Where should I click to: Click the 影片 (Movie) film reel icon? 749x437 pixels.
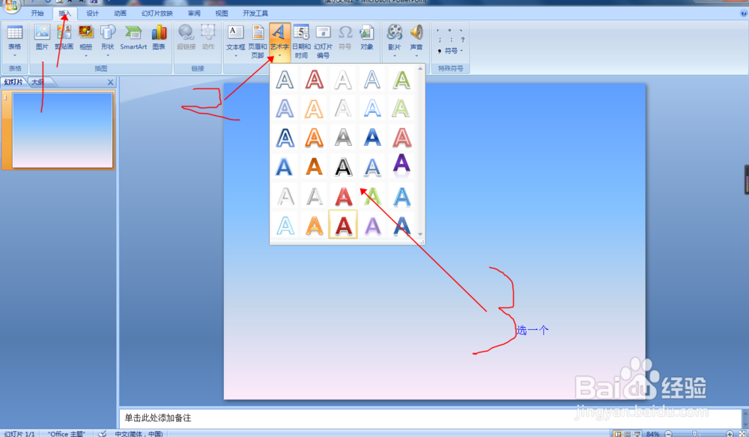(395, 32)
